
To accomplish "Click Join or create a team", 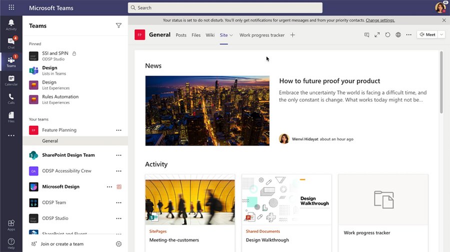I will [62, 244].
